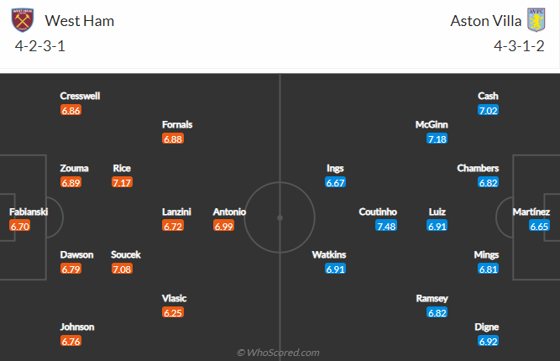Click the West Ham 4-2-3-1 formation text
The image size is (560, 361).
[40, 46]
